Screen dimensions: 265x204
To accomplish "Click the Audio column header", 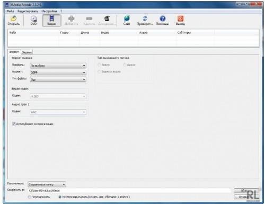I will [157, 33].
